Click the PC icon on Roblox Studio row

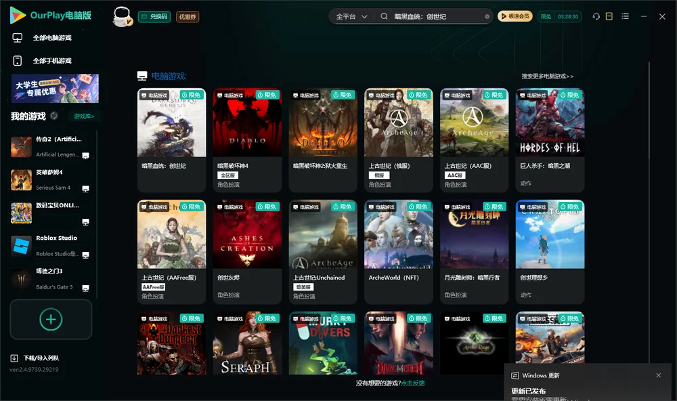[85, 255]
